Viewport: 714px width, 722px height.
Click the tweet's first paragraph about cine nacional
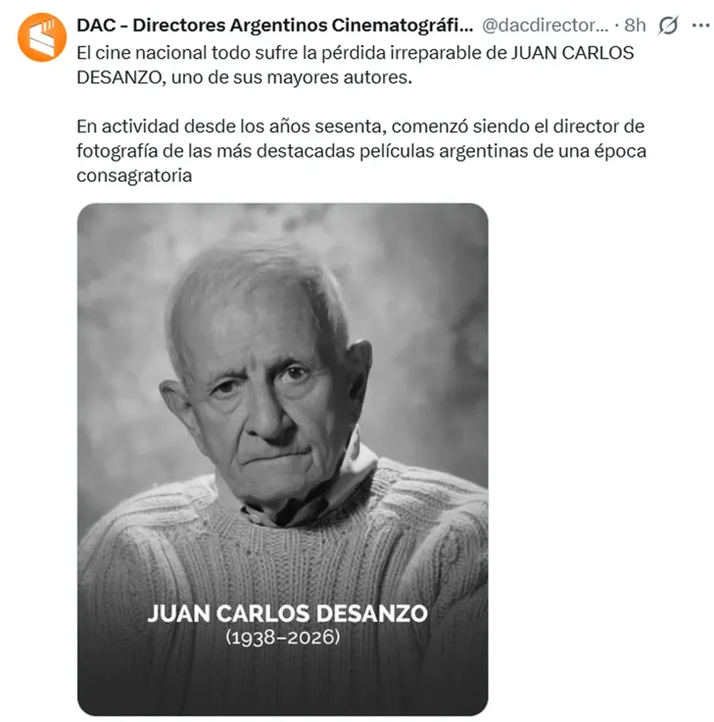tap(355, 65)
